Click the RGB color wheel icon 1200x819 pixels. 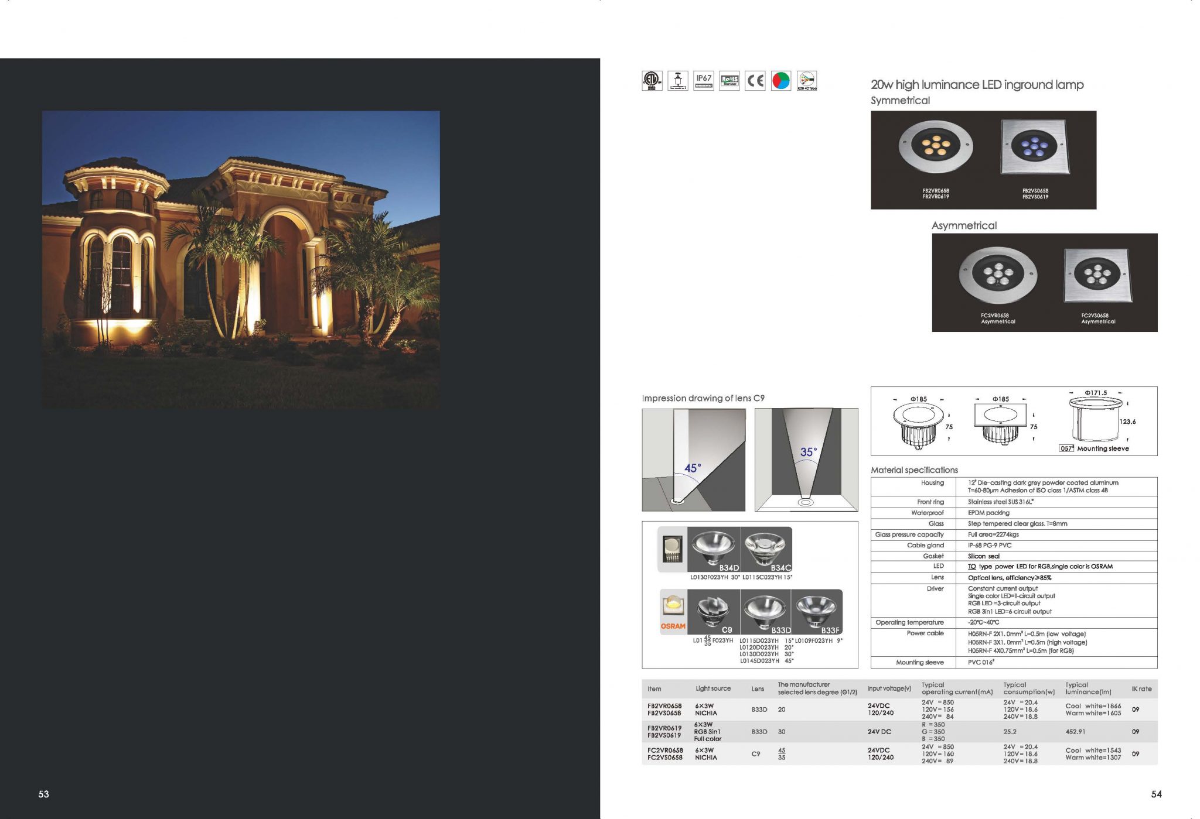[x=781, y=81]
